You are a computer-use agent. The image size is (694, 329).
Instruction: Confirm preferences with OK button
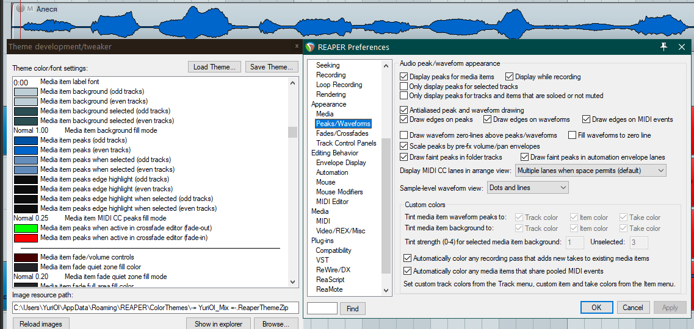596,307
